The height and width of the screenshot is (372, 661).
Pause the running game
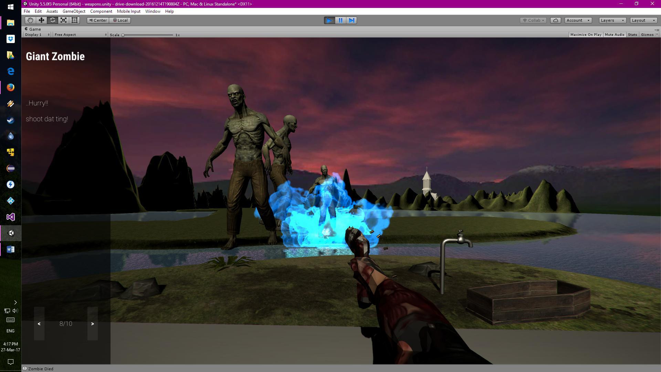tap(340, 20)
